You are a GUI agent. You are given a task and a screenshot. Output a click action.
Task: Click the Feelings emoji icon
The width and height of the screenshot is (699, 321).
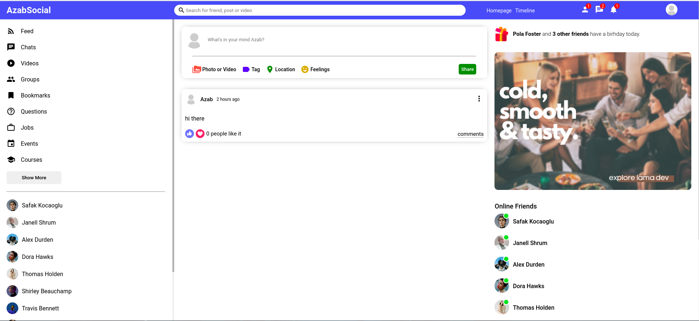pos(305,69)
